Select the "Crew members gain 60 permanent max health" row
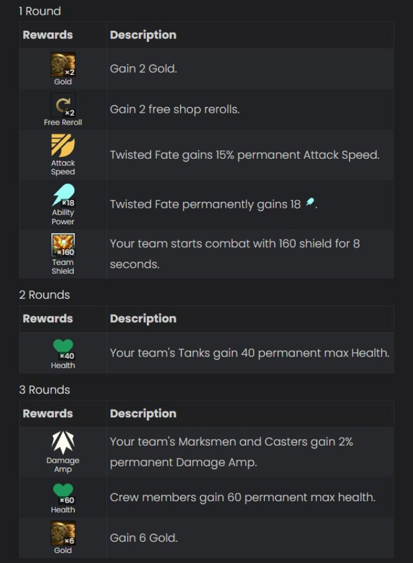This screenshot has width=413, height=563. (x=242, y=497)
